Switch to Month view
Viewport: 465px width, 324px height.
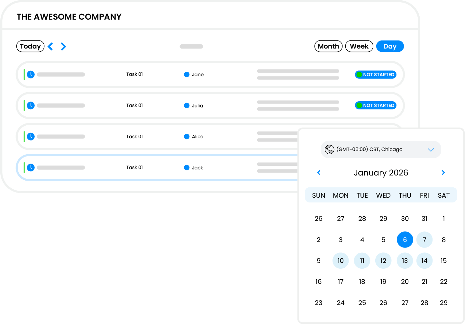328,46
